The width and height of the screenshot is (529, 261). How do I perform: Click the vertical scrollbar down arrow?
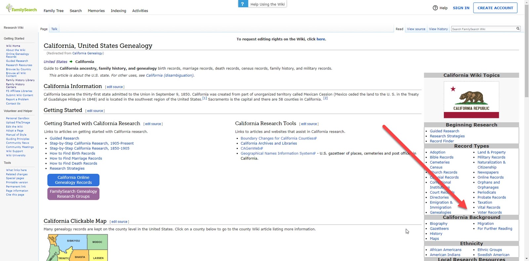(x=526, y=258)
